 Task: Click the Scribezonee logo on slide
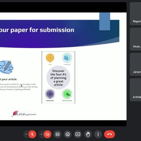pos(24,114)
